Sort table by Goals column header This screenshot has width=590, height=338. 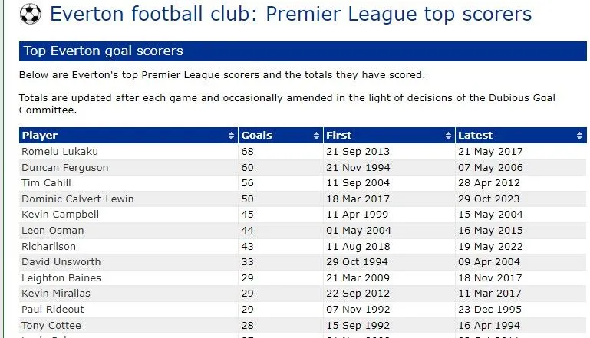(257, 136)
